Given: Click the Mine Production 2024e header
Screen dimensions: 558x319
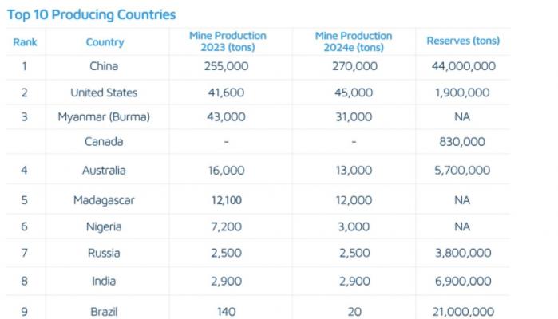Looking at the screenshot, I should tap(354, 41).
